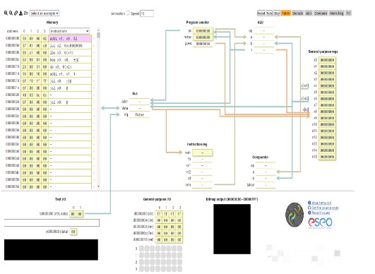Click the c0000000 (data) byte cell
This screenshot has width=375, height=274.
73,232
